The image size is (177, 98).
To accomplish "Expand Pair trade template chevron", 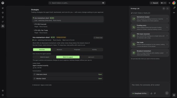I will coord(167,44).
